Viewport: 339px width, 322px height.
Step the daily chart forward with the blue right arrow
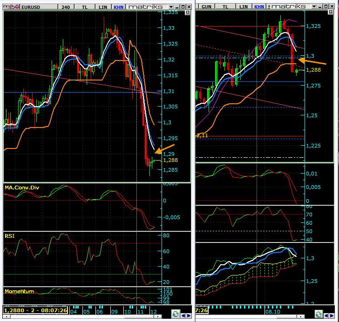click(x=332, y=316)
